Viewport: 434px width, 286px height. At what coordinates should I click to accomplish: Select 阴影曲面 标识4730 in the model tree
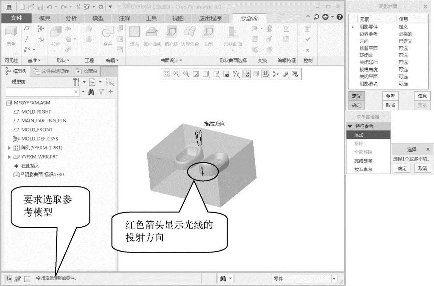tap(44, 175)
